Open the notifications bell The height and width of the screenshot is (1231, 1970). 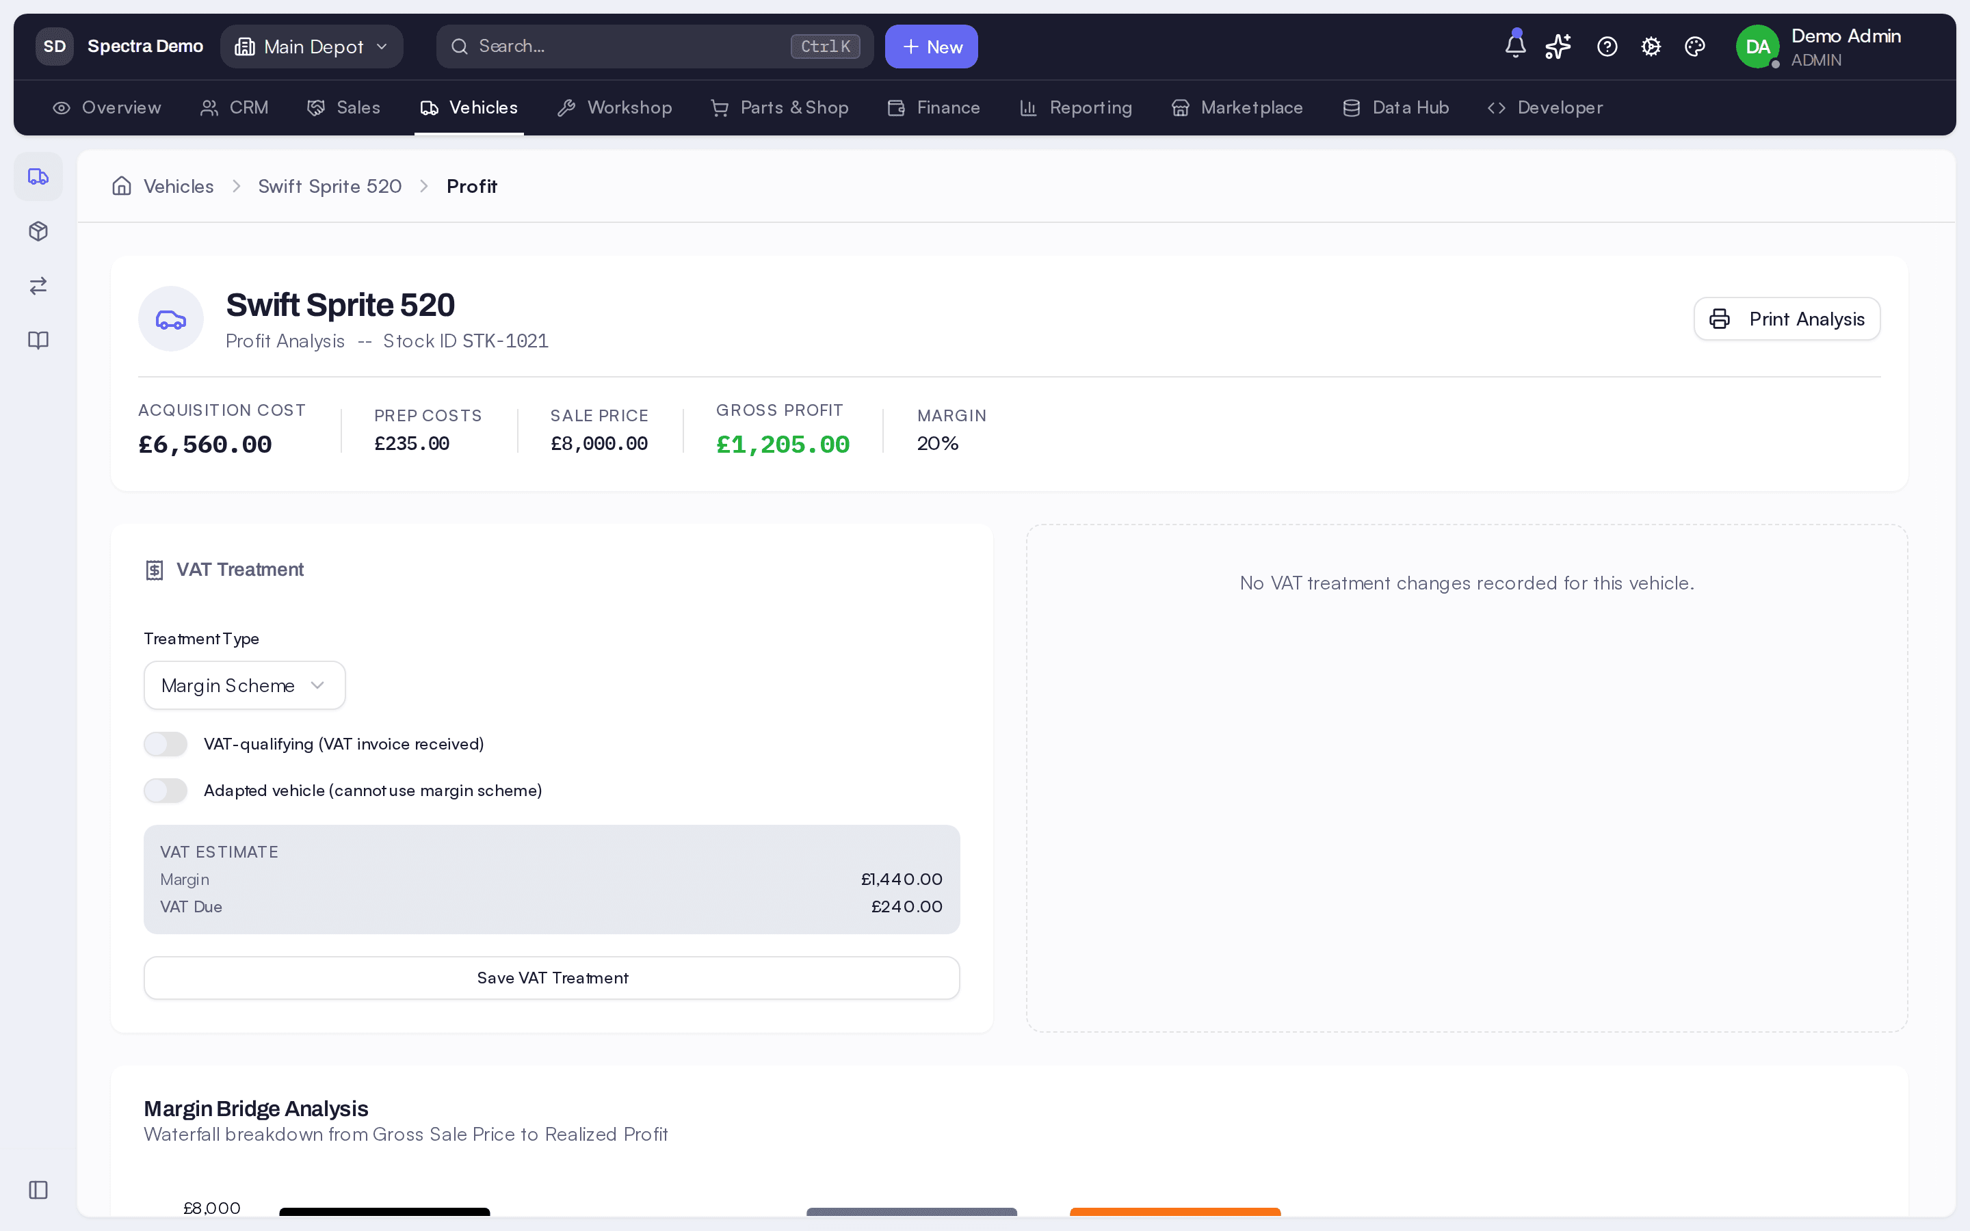tap(1515, 46)
